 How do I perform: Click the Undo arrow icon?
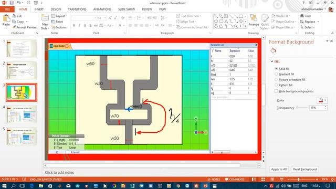(x=19, y=3)
